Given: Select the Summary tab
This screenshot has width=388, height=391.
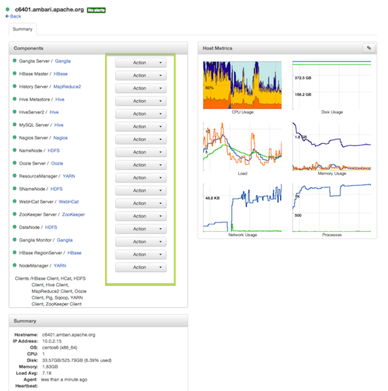Looking at the screenshot, I should click(23, 29).
